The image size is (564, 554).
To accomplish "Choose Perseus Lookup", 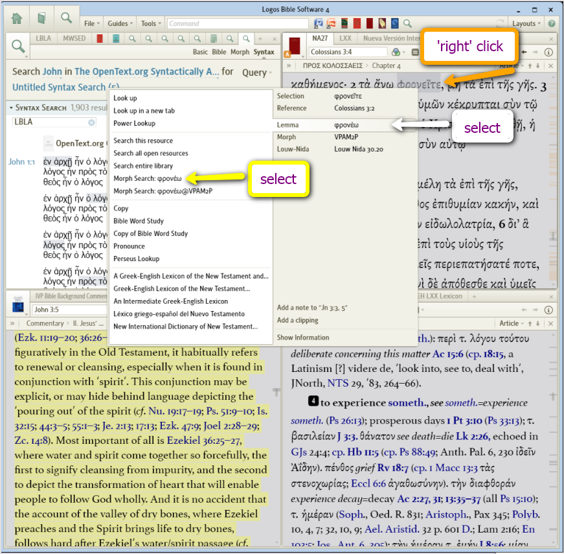I will pos(137,259).
